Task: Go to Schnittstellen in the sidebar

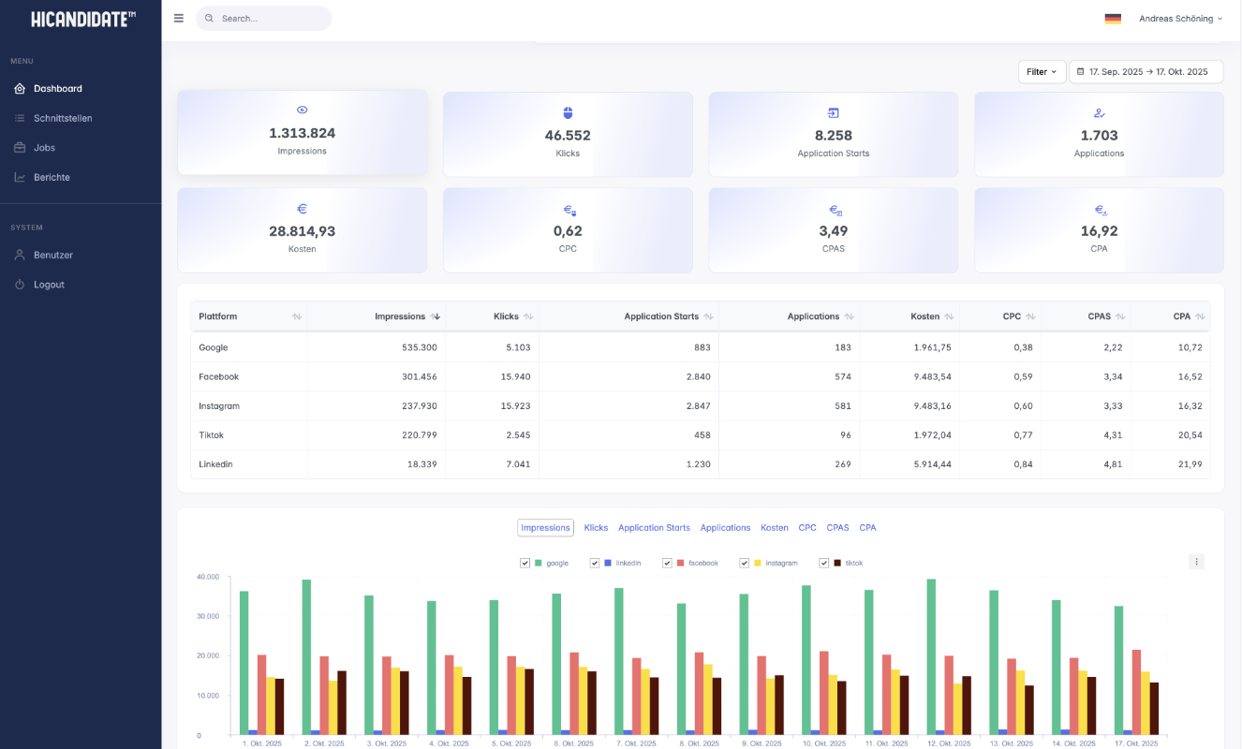Action: point(63,118)
